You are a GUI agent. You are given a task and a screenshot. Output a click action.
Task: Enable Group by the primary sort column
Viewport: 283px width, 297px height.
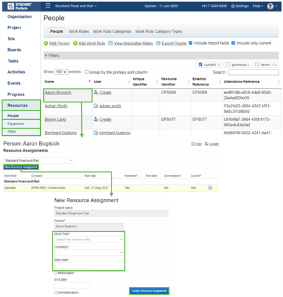tap(87, 72)
